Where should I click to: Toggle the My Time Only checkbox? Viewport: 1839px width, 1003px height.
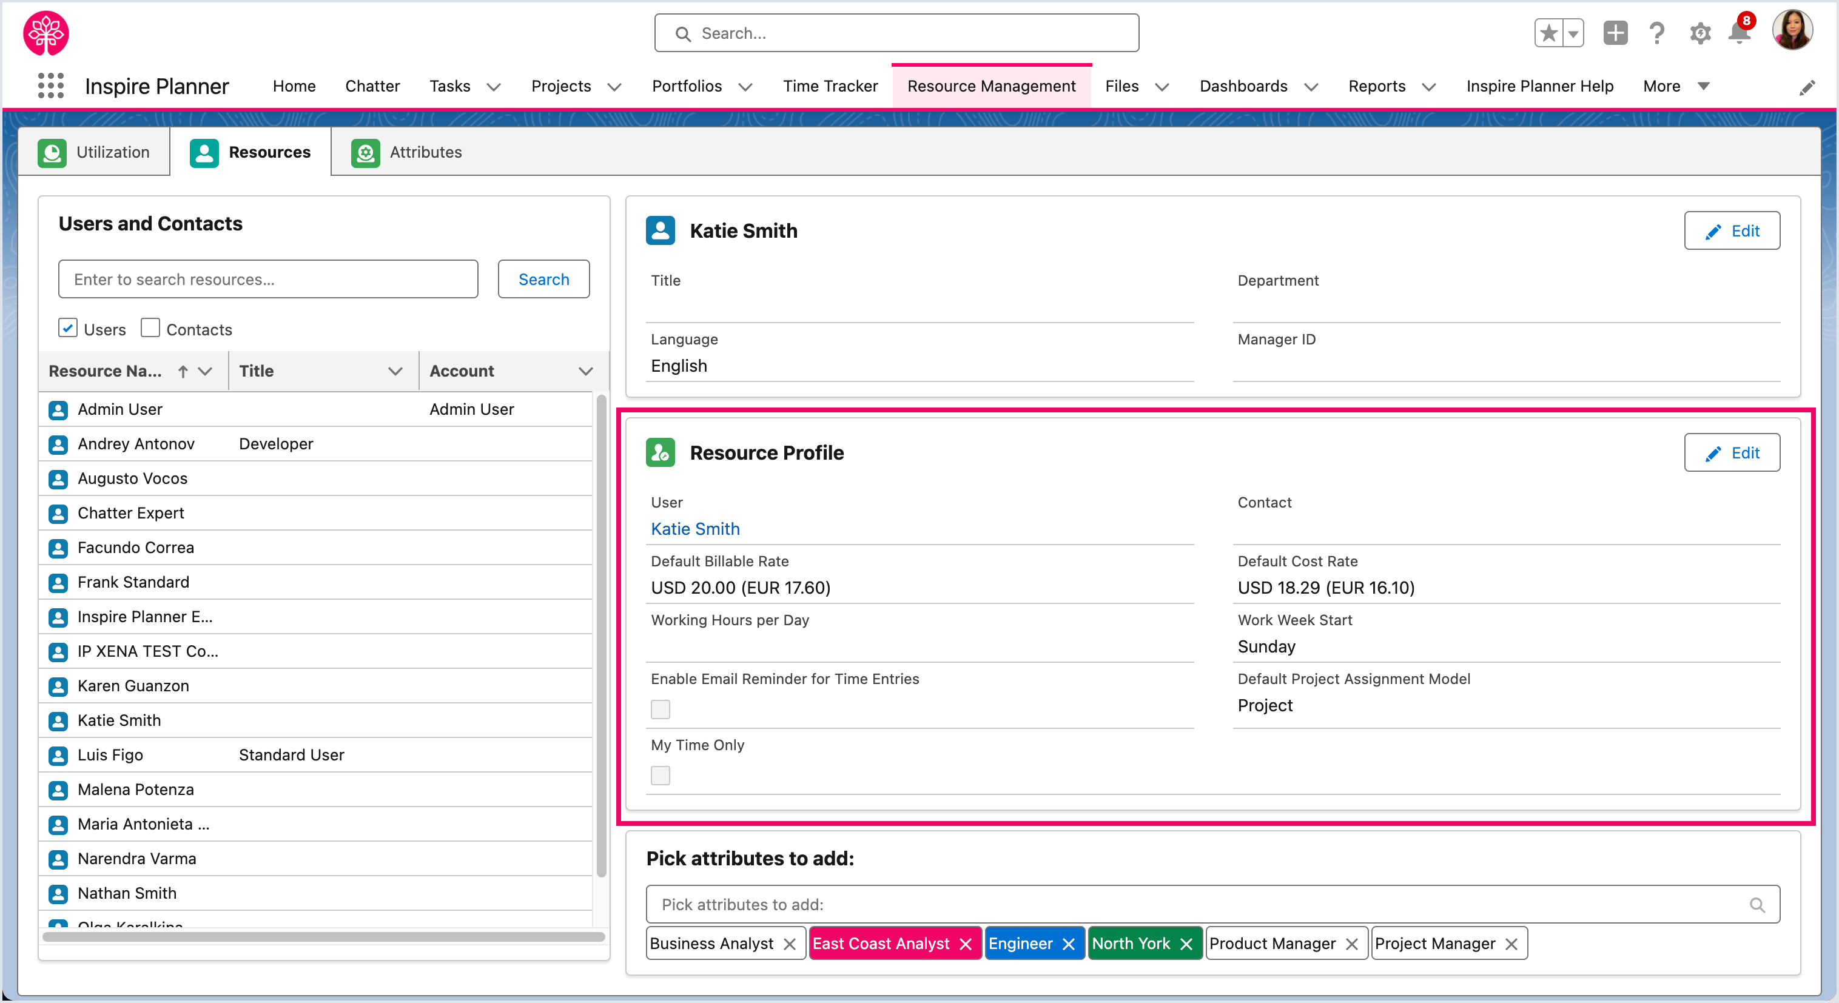pos(661,775)
